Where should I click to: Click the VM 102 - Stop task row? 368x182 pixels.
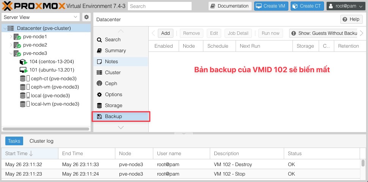click(181, 174)
